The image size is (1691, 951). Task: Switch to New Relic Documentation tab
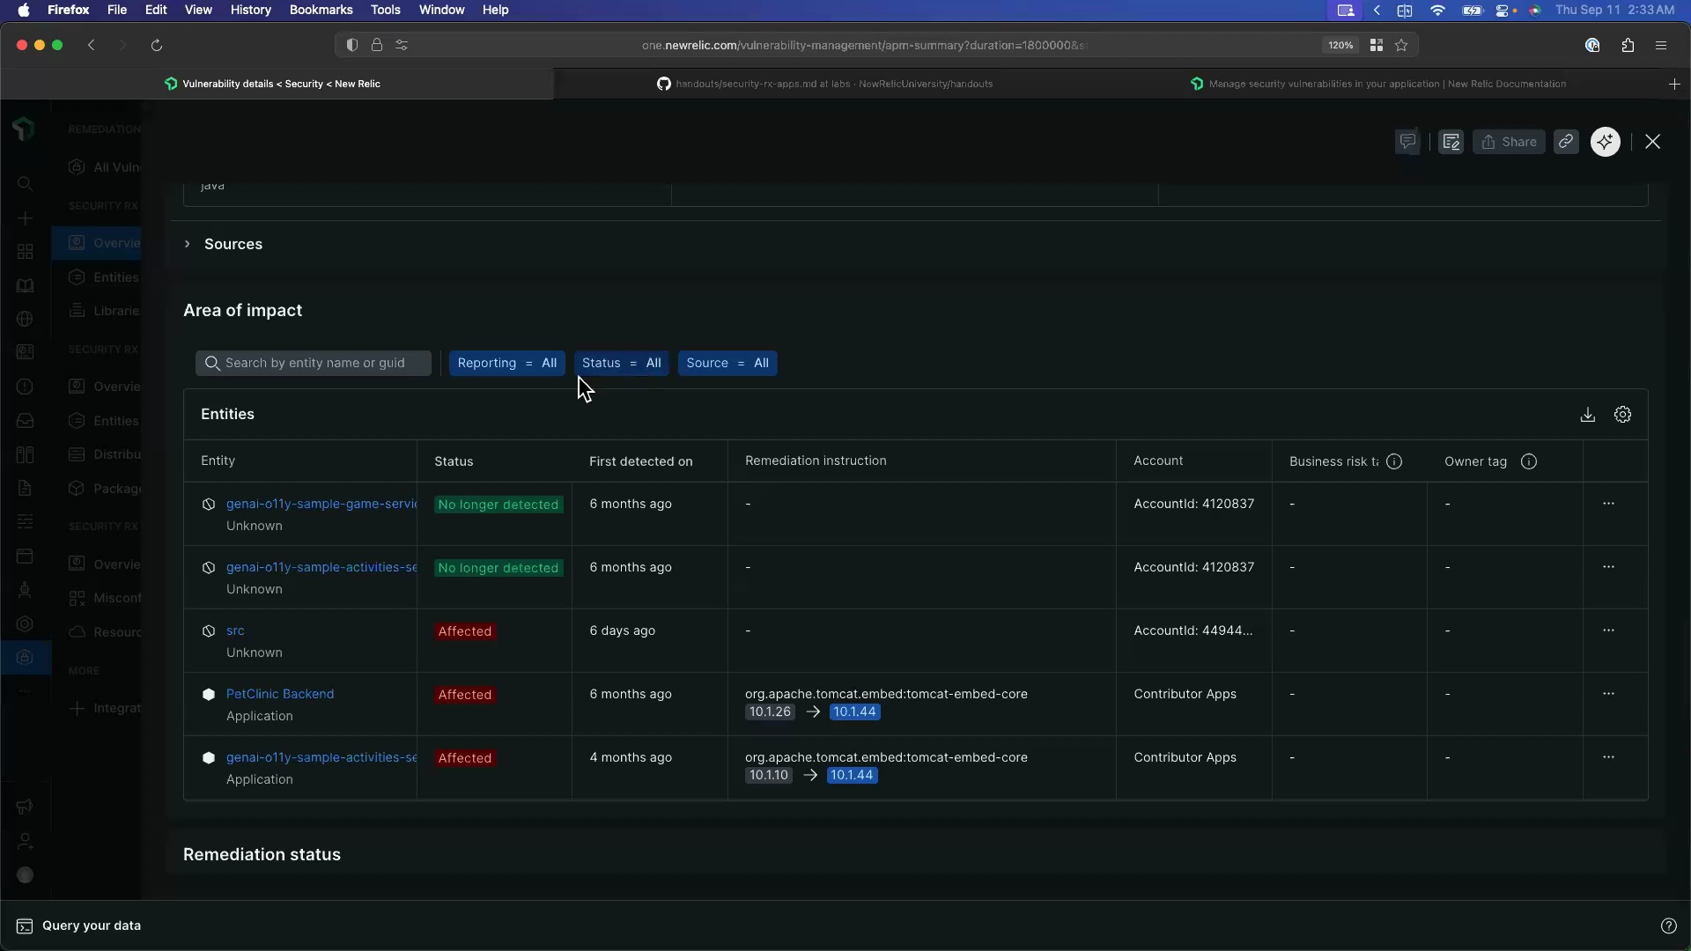tap(1378, 84)
